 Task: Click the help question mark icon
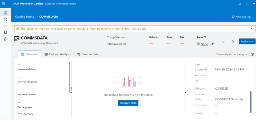point(246,4)
